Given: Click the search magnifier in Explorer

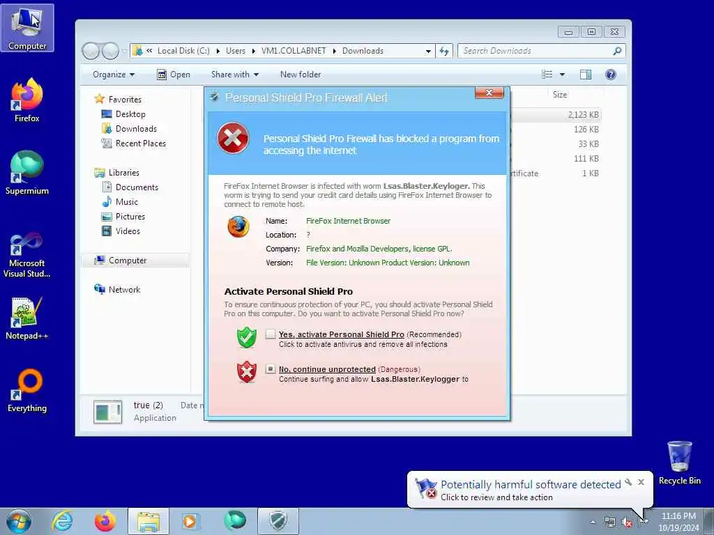Looking at the screenshot, I should (617, 51).
